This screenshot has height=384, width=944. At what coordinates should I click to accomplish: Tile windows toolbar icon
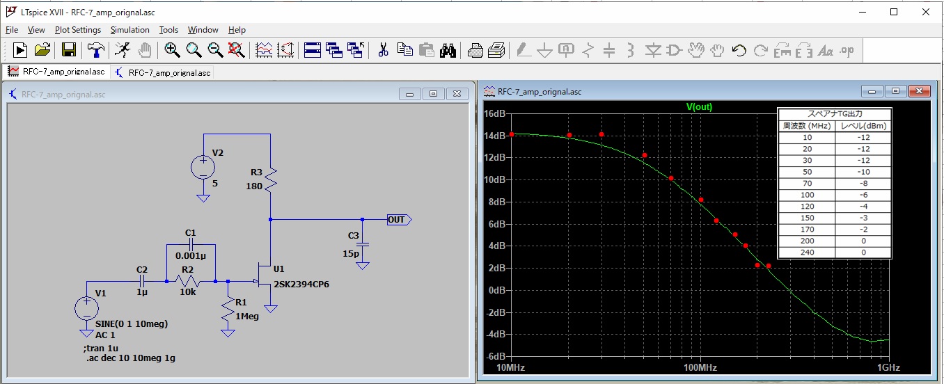click(313, 50)
